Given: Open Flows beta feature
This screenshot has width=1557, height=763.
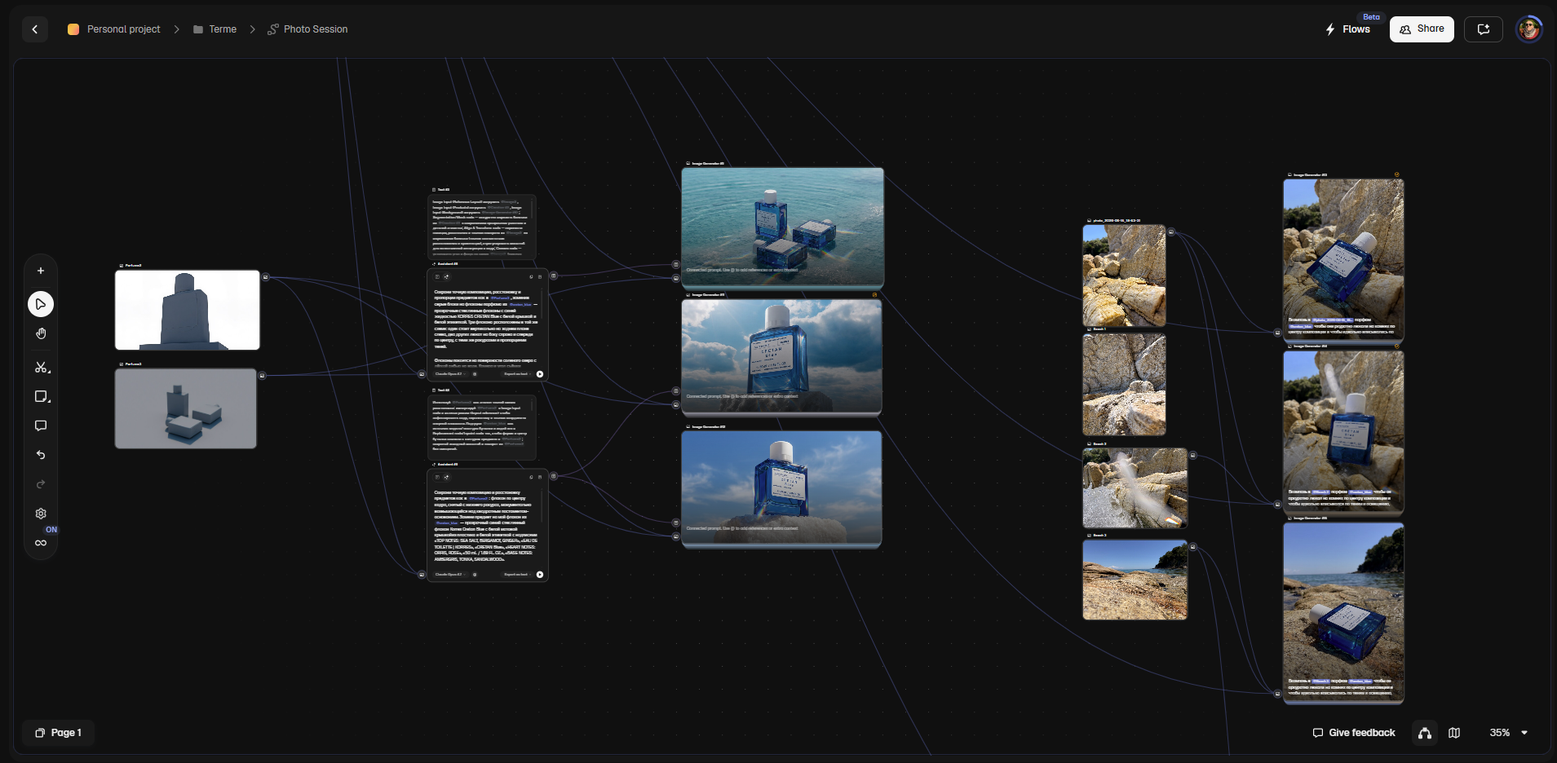Looking at the screenshot, I should click(1348, 29).
